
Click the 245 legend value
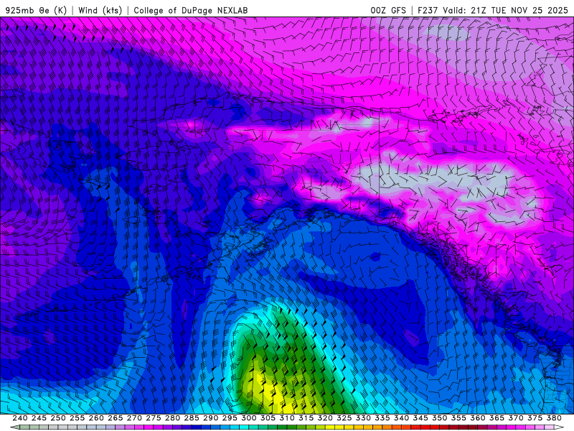[x=39, y=418]
